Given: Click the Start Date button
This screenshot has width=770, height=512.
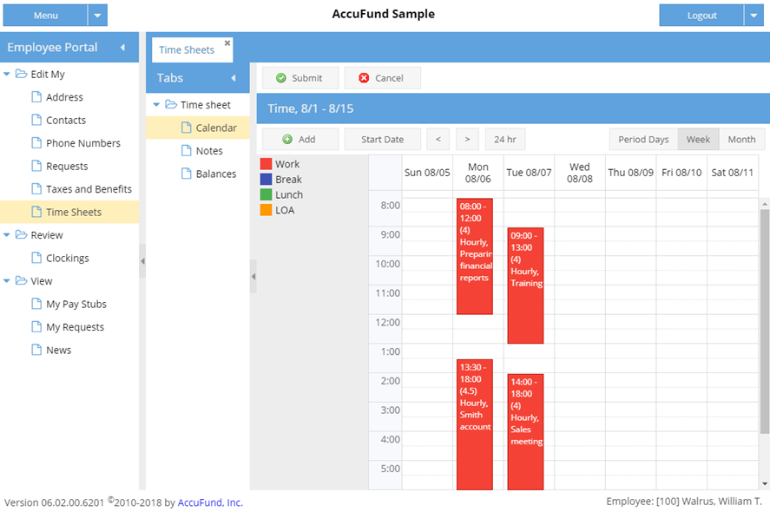Looking at the screenshot, I should click(x=382, y=140).
